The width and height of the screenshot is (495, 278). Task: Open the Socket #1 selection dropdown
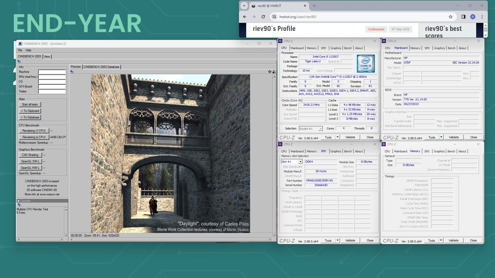tap(320, 129)
